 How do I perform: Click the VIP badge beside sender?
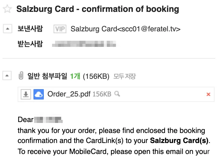point(60,29)
